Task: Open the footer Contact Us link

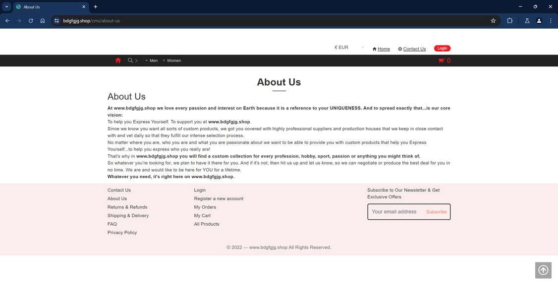Action: [x=119, y=190]
